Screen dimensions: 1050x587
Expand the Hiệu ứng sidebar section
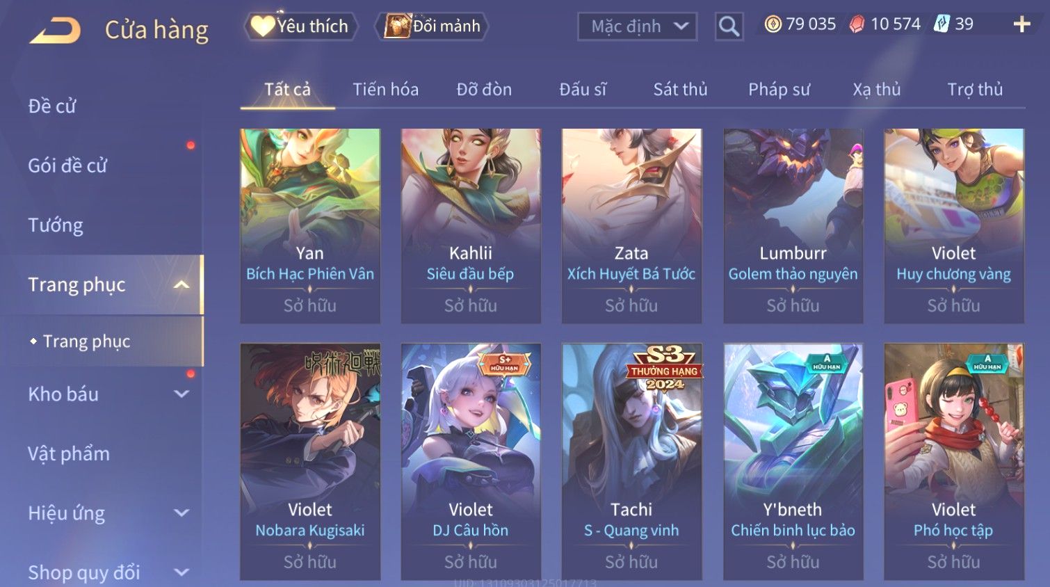coord(181,513)
